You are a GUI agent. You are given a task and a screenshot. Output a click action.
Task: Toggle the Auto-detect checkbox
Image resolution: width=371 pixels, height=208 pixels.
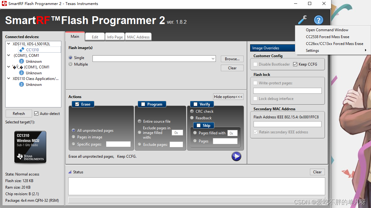36,114
